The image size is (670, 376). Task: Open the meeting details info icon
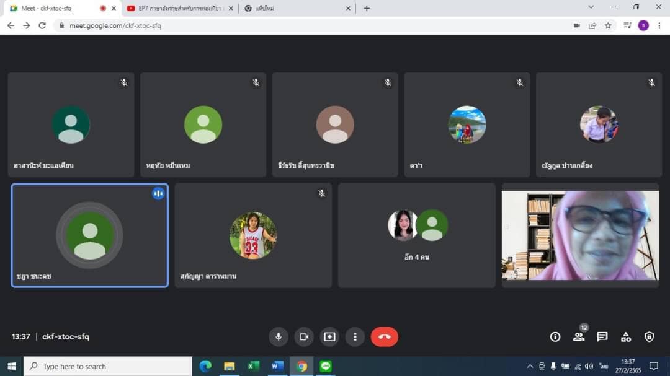click(x=555, y=337)
